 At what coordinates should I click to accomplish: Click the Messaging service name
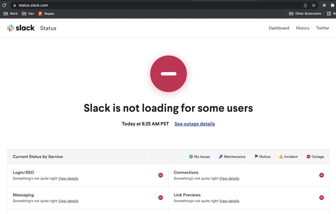pos(23,195)
